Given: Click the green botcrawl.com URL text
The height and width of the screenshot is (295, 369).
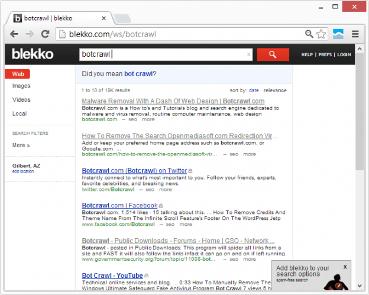Looking at the screenshot, I should [99, 119].
